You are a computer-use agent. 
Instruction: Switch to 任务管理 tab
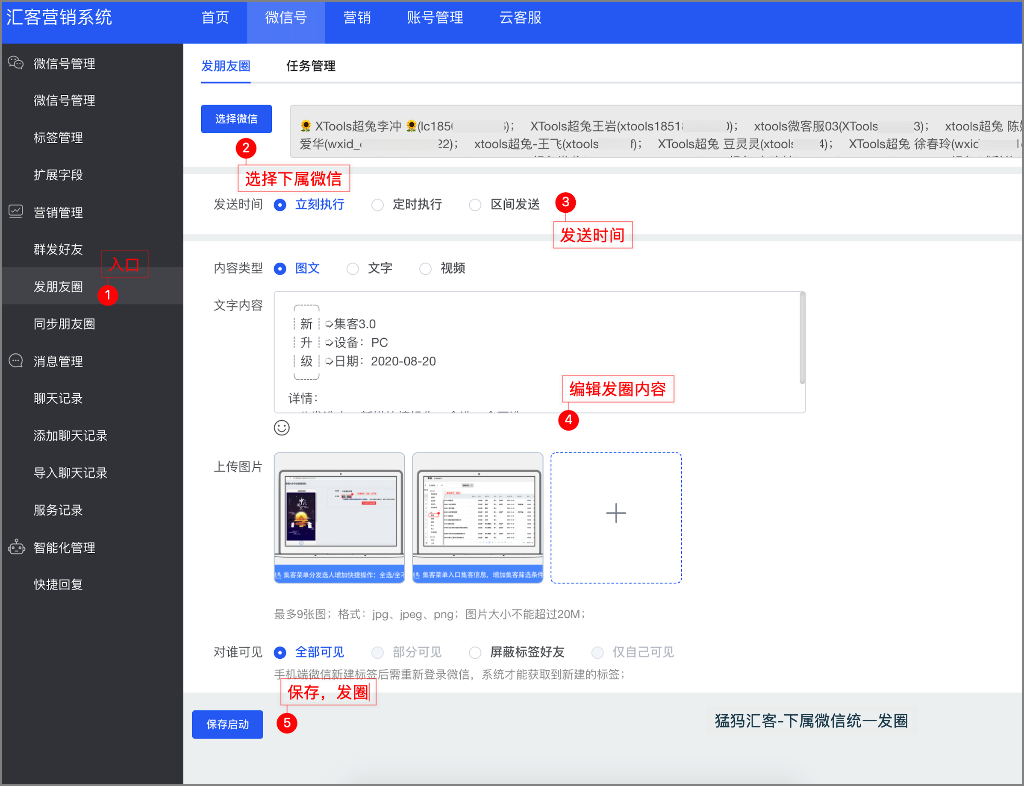(310, 66)
